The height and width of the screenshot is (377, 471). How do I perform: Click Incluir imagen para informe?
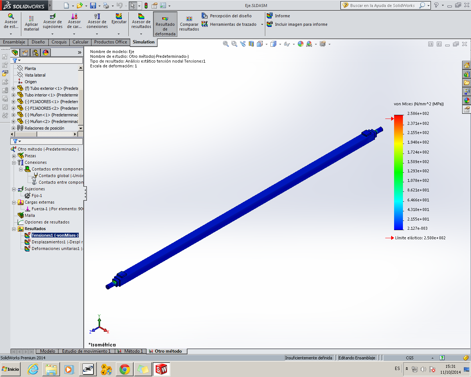(297, 24)
